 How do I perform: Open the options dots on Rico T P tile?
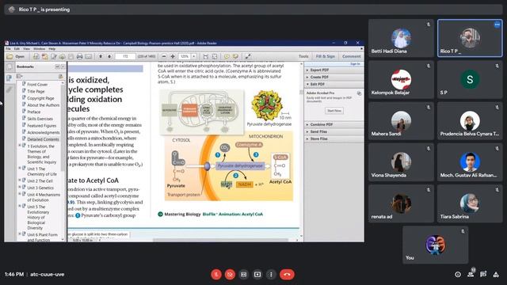[x=497, y=25]
